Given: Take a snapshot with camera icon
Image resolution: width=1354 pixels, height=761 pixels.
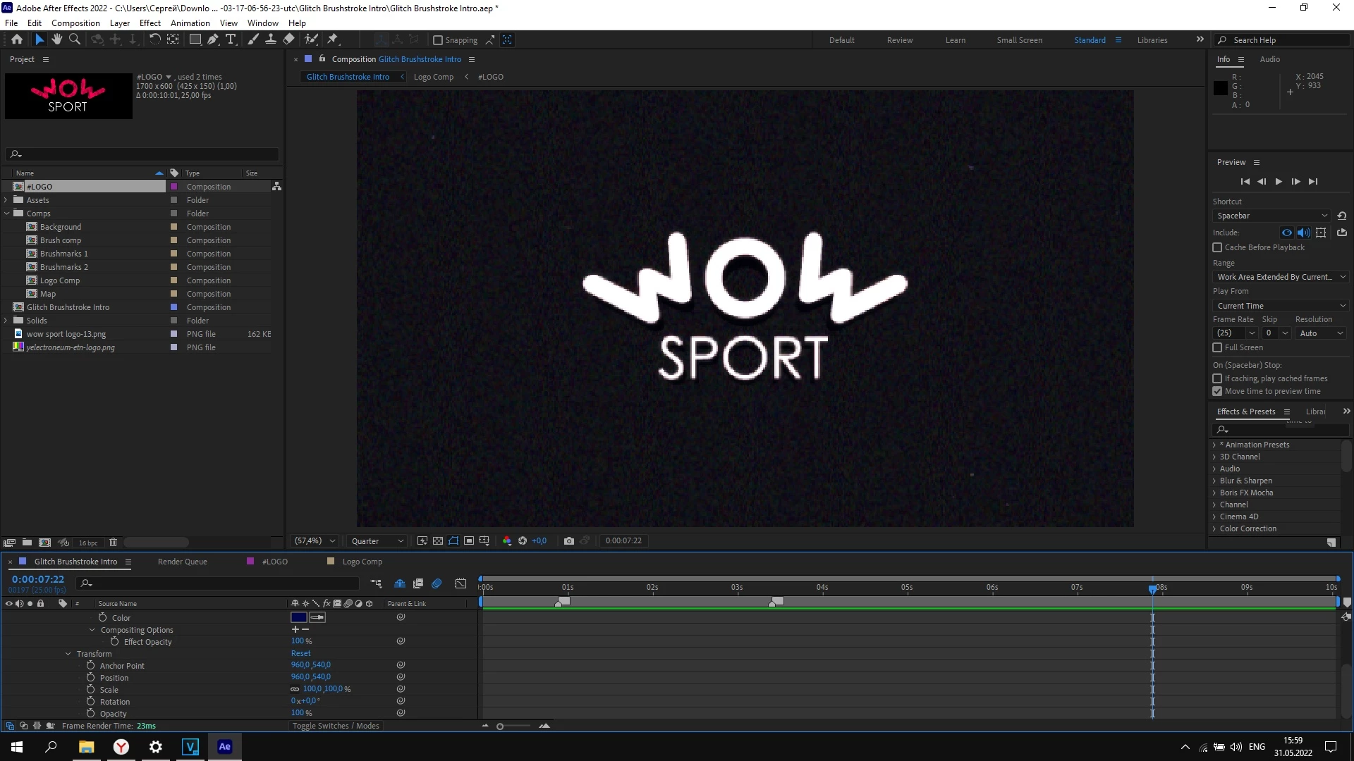Looking at the screenshot, I should click(x=569, y=541).
